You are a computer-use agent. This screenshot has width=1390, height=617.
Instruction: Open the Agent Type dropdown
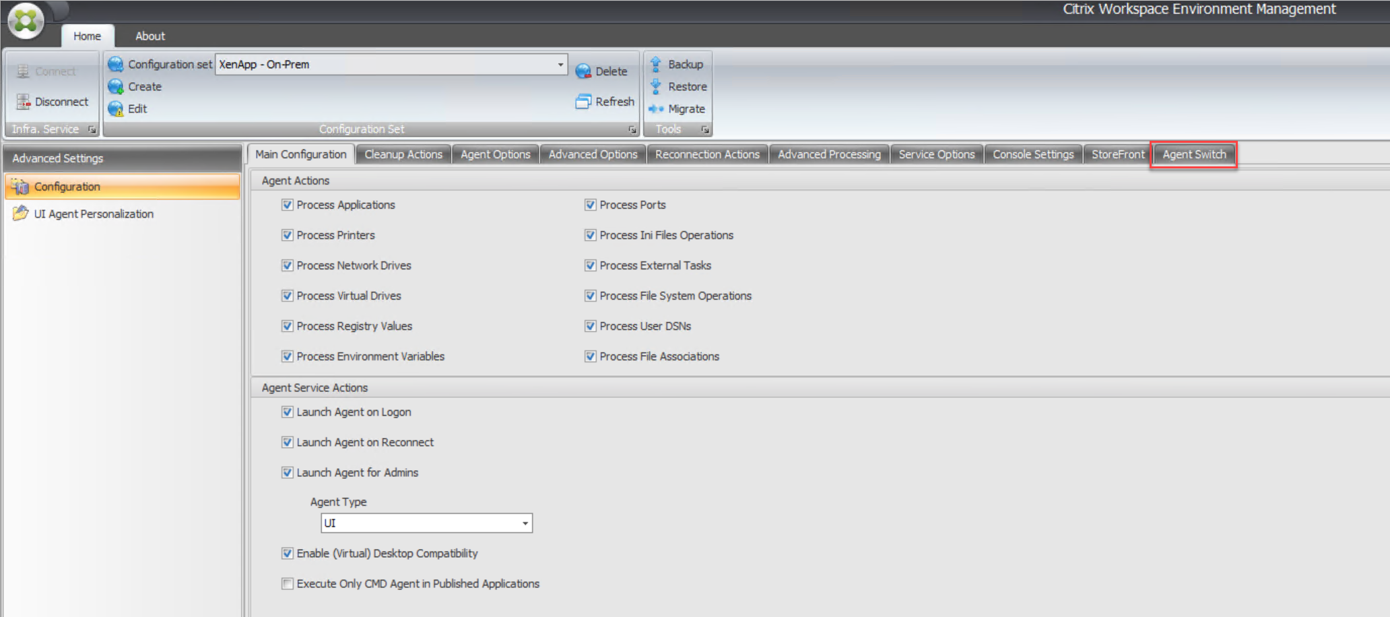[x=525, y=523]
